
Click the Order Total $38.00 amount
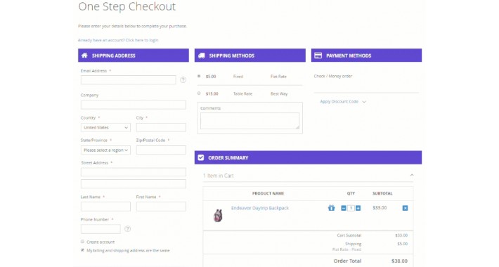399,261
